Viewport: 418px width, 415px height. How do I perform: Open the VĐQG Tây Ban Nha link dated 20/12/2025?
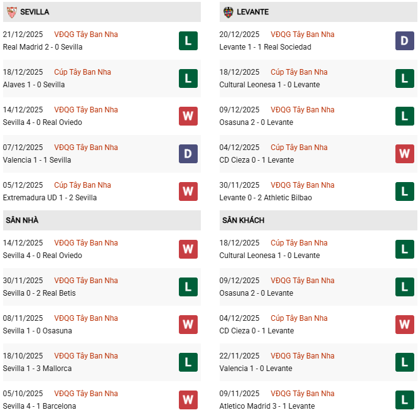[303, 35]
